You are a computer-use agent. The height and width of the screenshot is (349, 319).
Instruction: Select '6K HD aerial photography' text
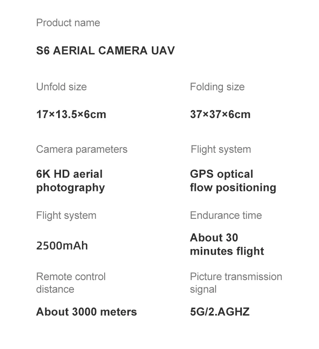[70, 181]
